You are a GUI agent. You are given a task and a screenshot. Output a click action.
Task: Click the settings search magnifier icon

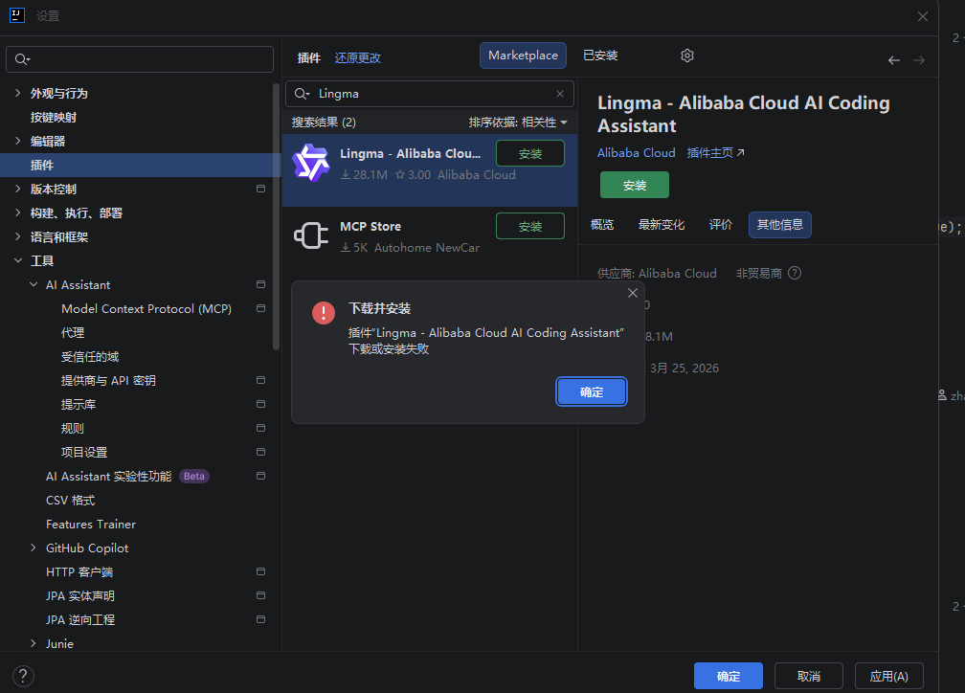(x=22, y=59)
